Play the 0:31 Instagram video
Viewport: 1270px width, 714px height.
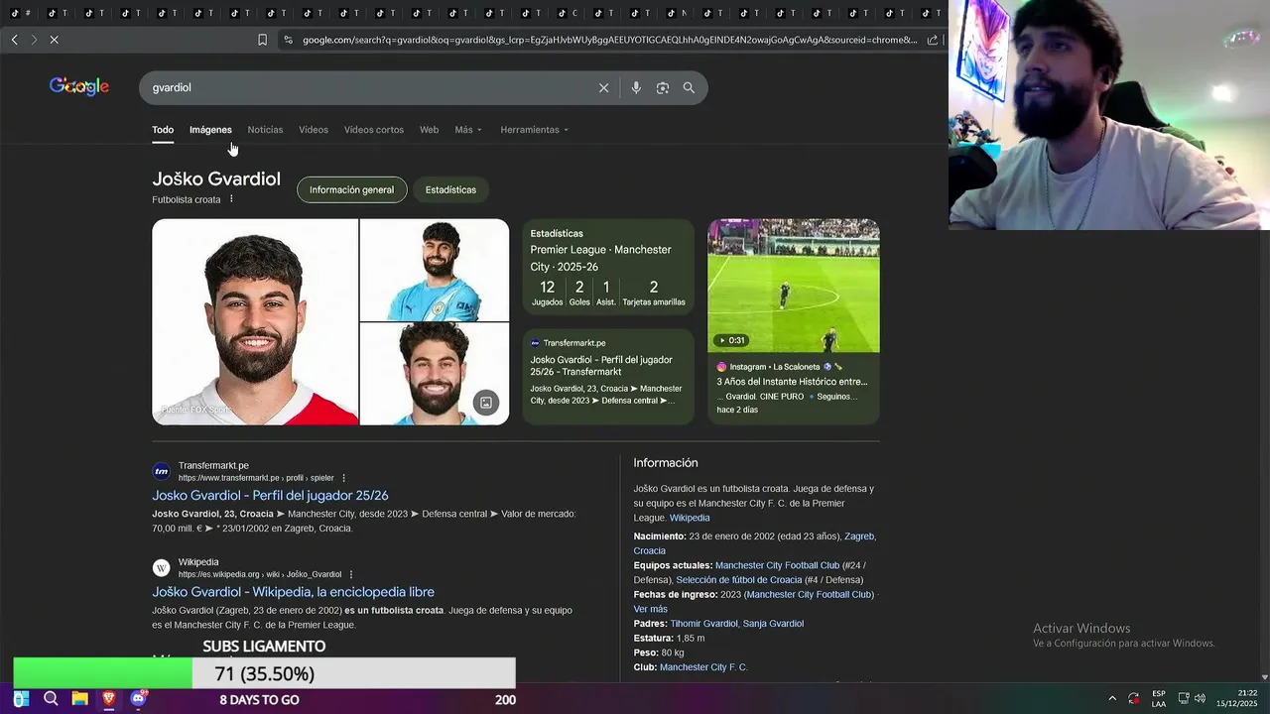point(793,286)
